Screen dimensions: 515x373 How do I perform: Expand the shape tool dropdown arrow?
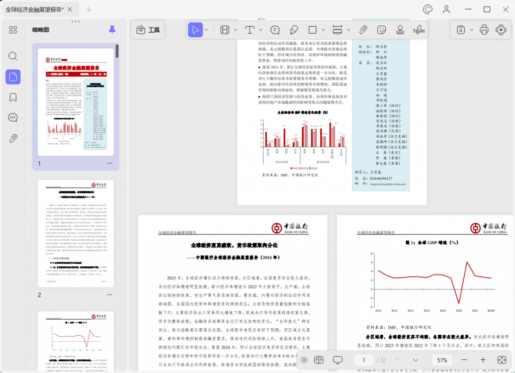pos(323,30)
